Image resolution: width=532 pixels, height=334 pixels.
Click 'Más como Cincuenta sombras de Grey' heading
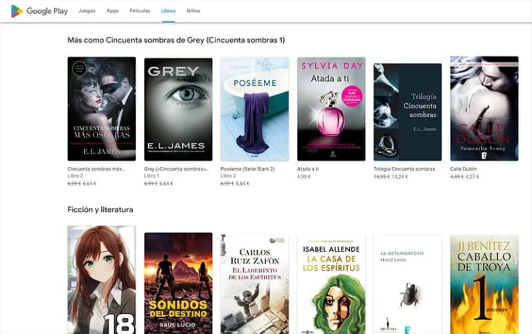(176, 40)
